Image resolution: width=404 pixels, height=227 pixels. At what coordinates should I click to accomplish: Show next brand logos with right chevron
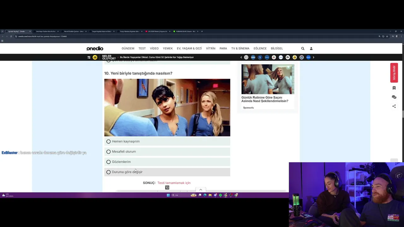click(x=313, y=57)
